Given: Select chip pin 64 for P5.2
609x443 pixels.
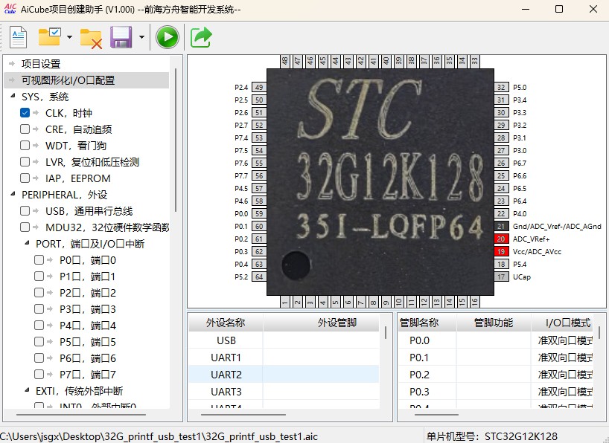Looking at the screenshot, I should coord(259,277).
